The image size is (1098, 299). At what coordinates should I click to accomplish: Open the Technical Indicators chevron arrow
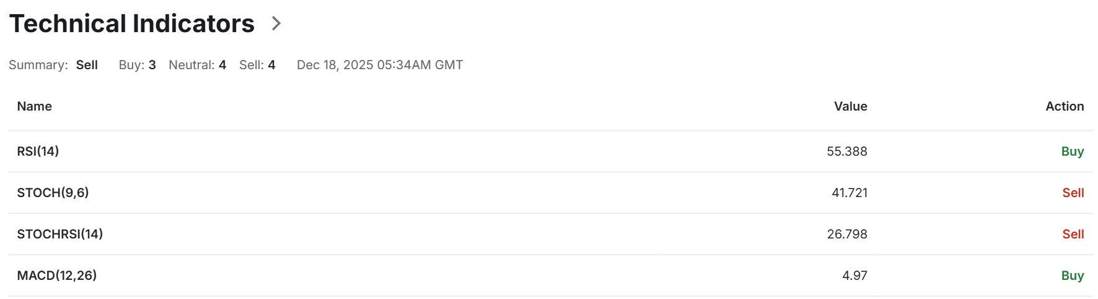pos(276,23)
